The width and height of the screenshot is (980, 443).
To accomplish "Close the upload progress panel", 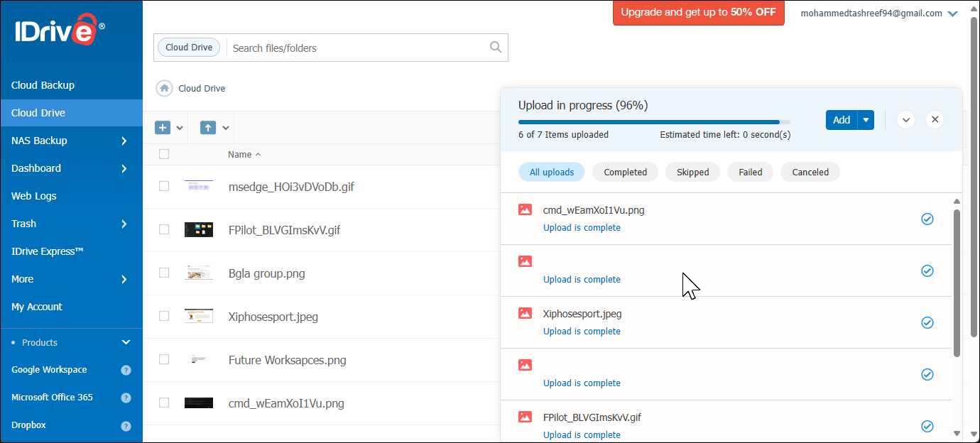I will [x=935, y=119].
